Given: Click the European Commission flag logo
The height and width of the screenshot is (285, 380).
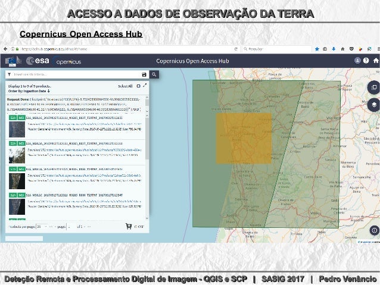Looking at the screenshot, I should tap(12, 61).
